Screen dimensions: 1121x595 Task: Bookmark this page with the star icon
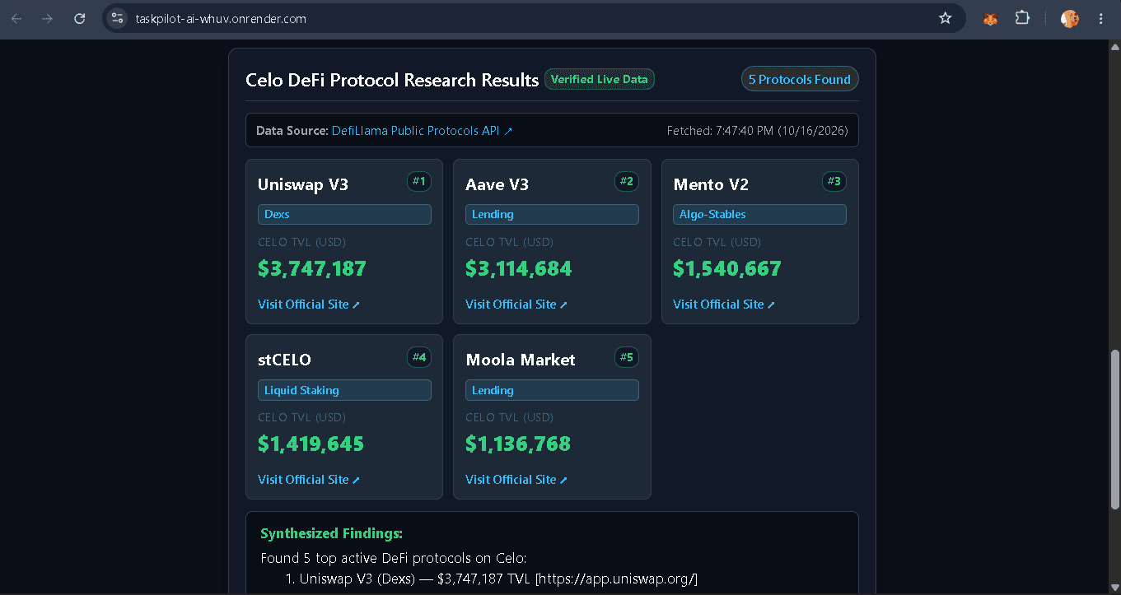pyautogui.click(x=946, y=18)
